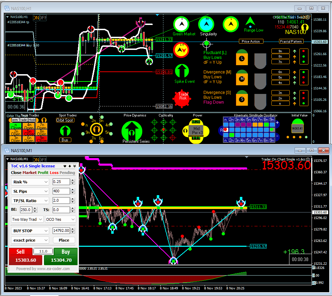This screenshot has height=296, width=332.
Task: Toggle the ON switch in H1 chart
Action: pyautogui.click(x=36, y=18)
